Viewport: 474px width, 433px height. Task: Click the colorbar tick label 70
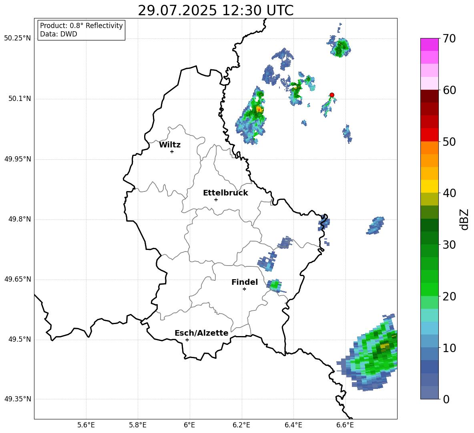[449, 38]
